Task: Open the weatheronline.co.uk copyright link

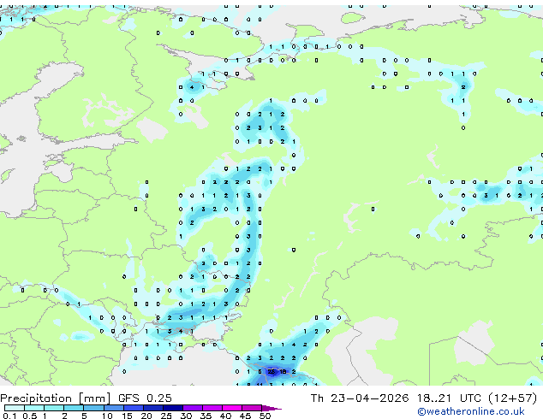Action: 471,411
